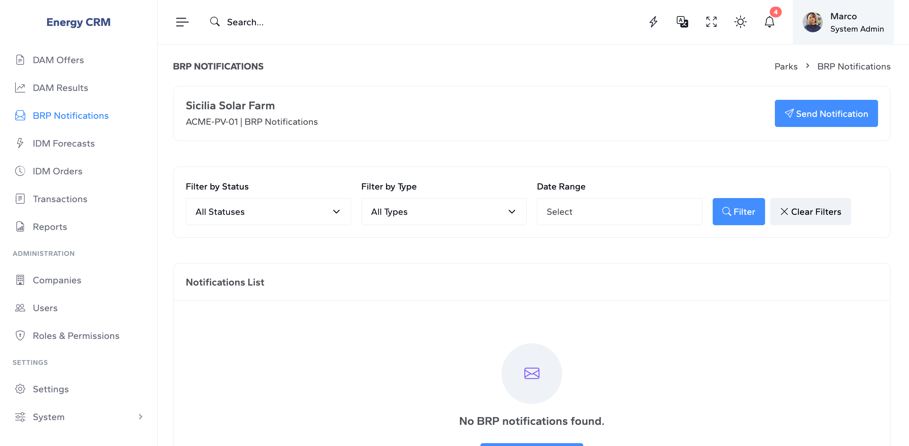Open Companies under Administration
The height and width of the screenshot is (446, 909).
57,280
